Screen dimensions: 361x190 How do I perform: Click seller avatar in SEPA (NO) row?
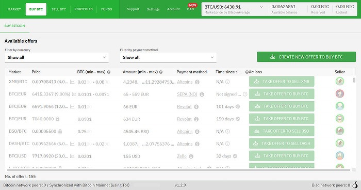coord(340,93)
